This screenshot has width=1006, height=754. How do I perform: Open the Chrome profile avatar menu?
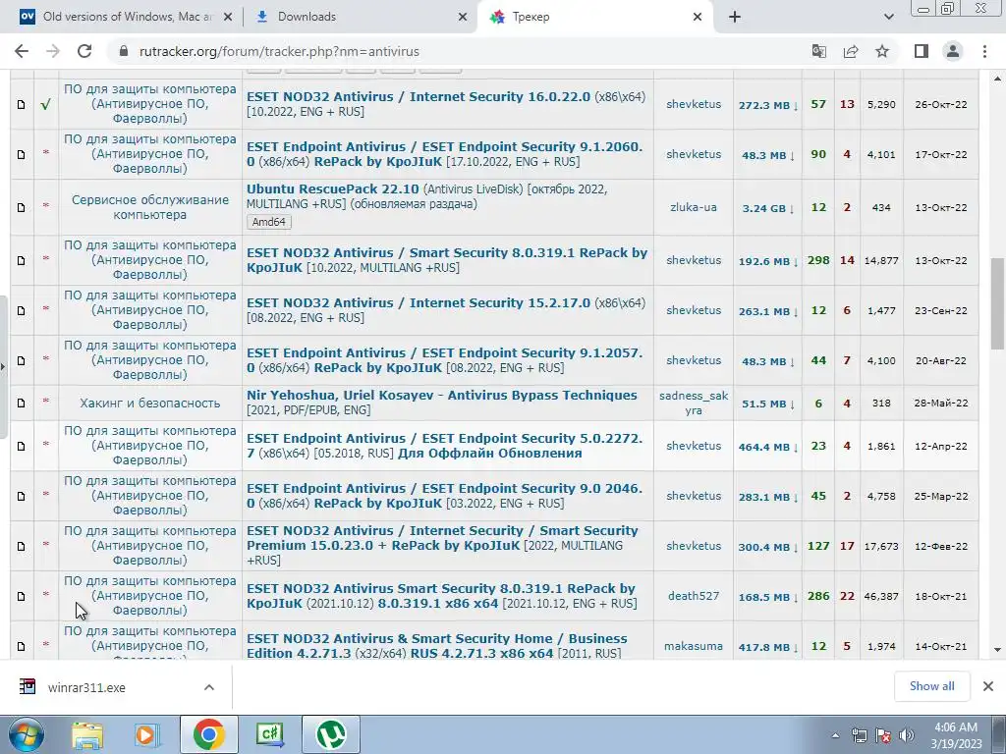click(x=953, y=51)
